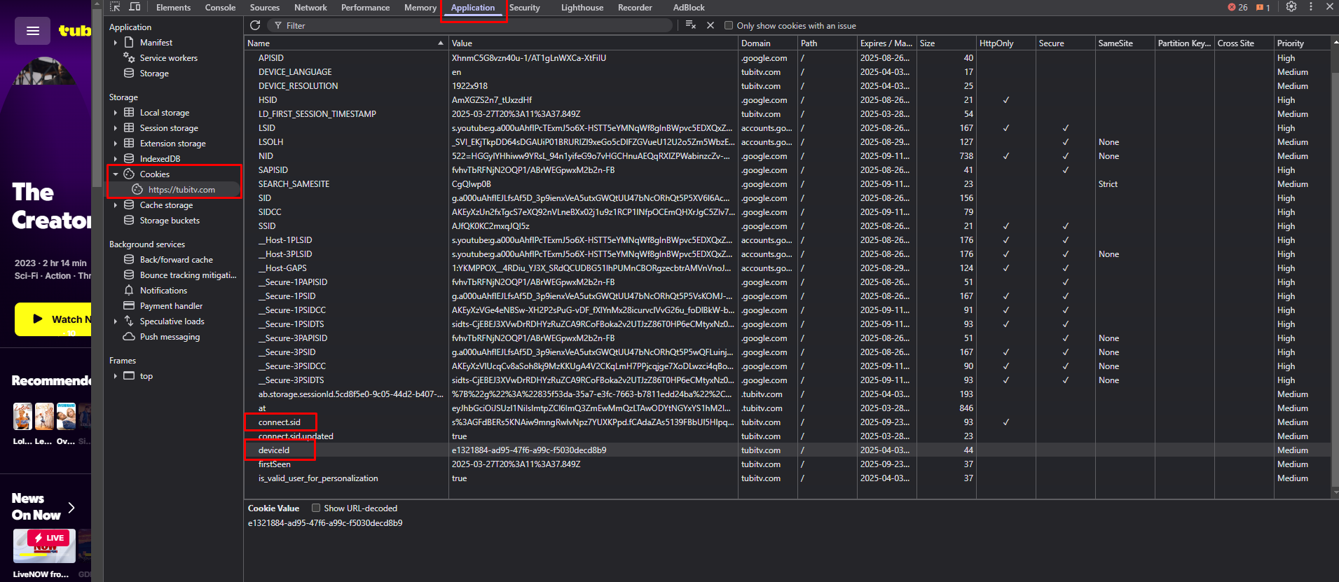Enable Show URL-decoded checkbox
The image size is (1339, 582).
tap(316, 508)
